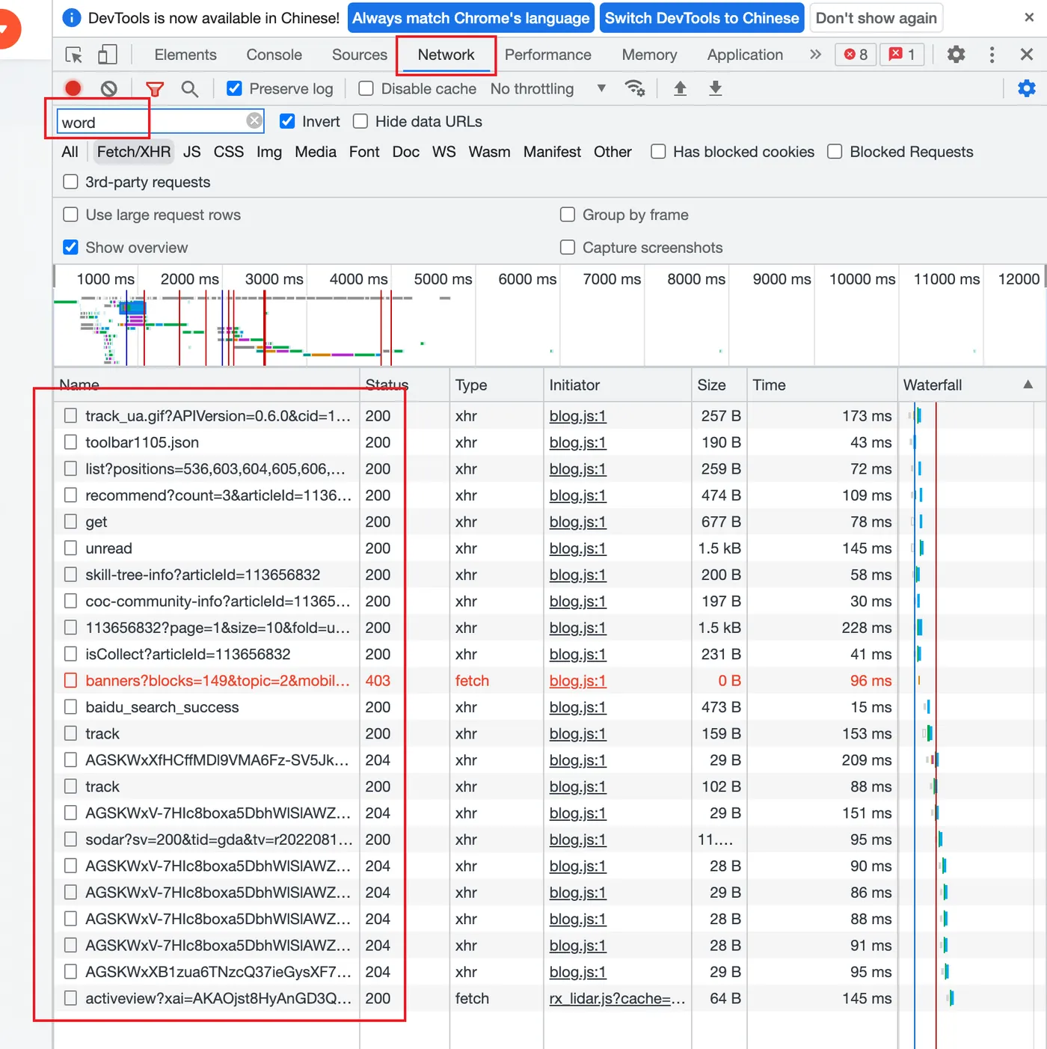
Task: Sort by the Status column header
Action: (x=405, y=385)
